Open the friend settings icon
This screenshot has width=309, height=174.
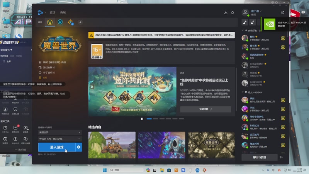[253, 22]
